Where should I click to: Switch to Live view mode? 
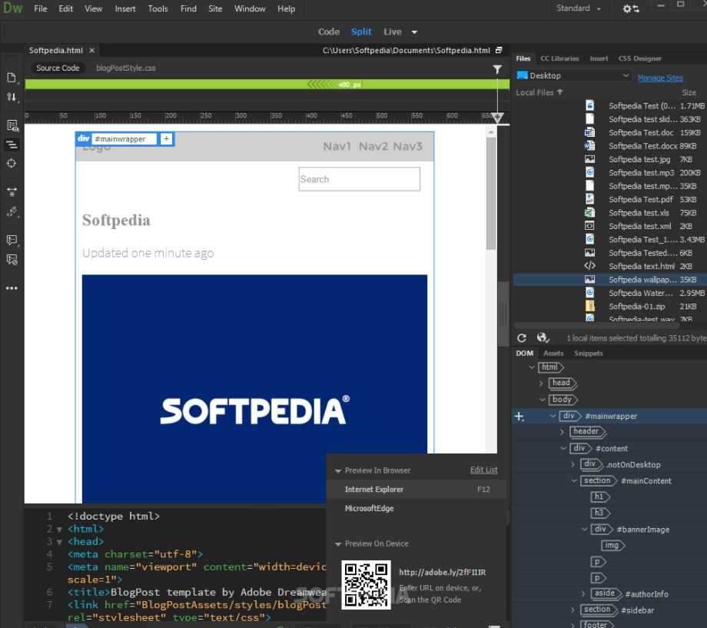coord(393,32)
